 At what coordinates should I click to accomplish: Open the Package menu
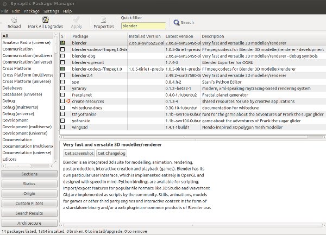[32, 11]
